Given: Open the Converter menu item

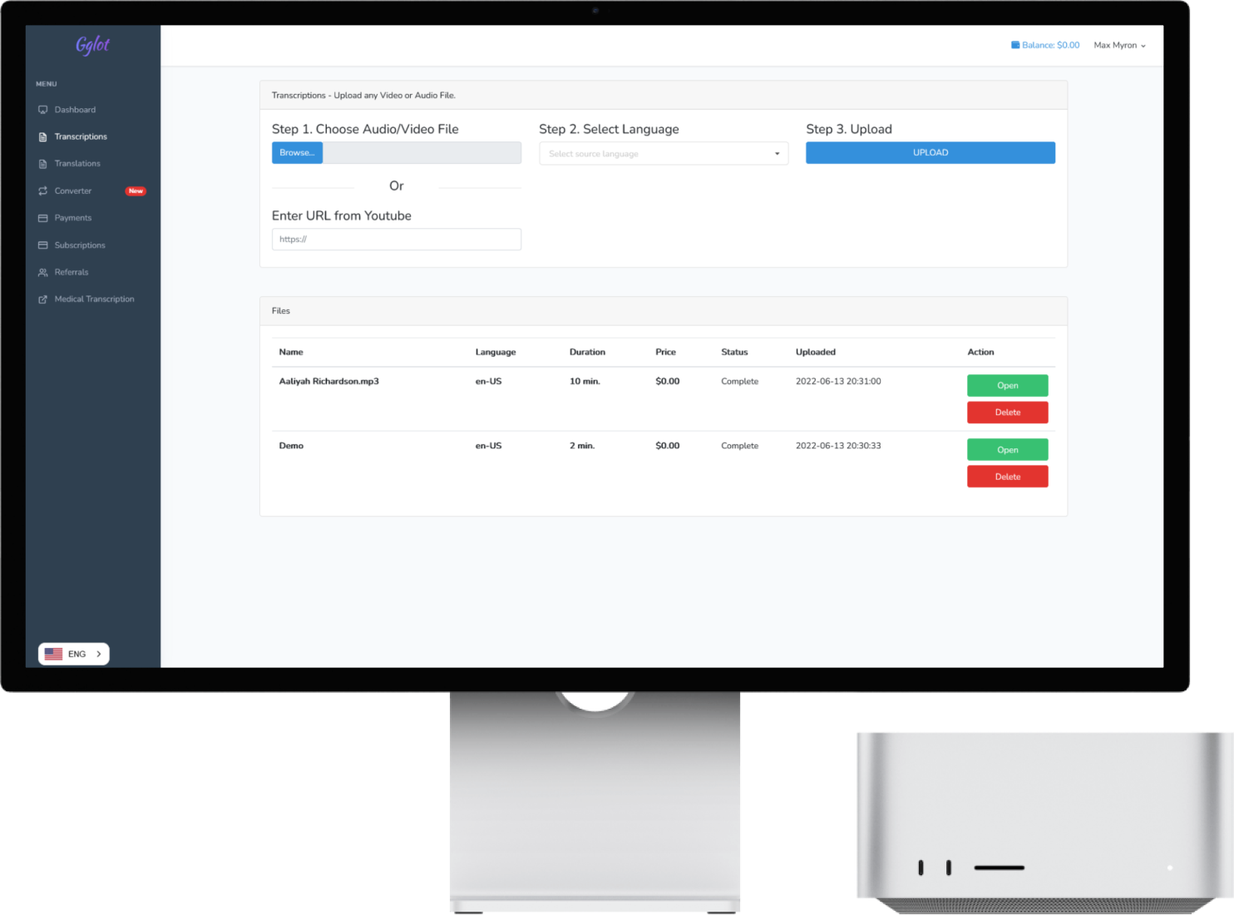Looking at the screenshot, I should pos(73,191).
